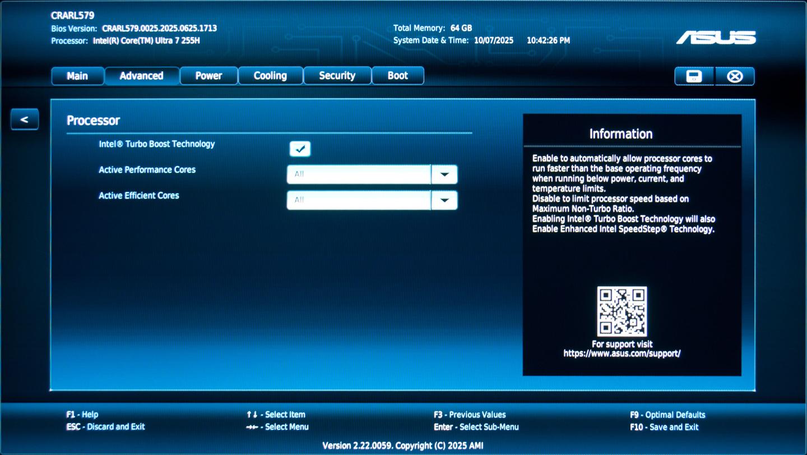Click the Processor section heading
807x455 pixels.
click(x=94, y=121)
